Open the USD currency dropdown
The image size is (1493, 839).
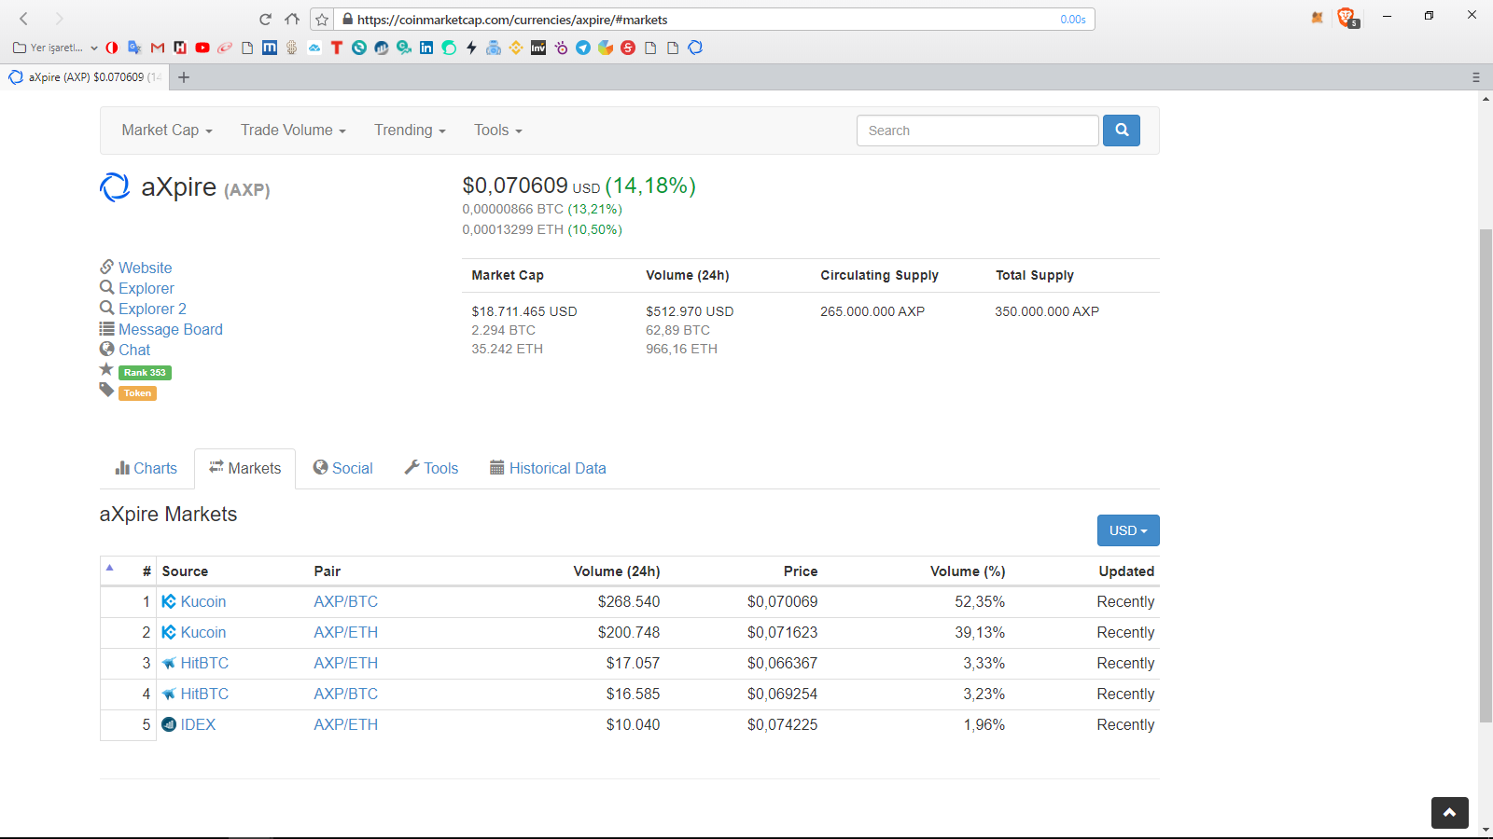pyautogui.click(x=1128, y=530)
